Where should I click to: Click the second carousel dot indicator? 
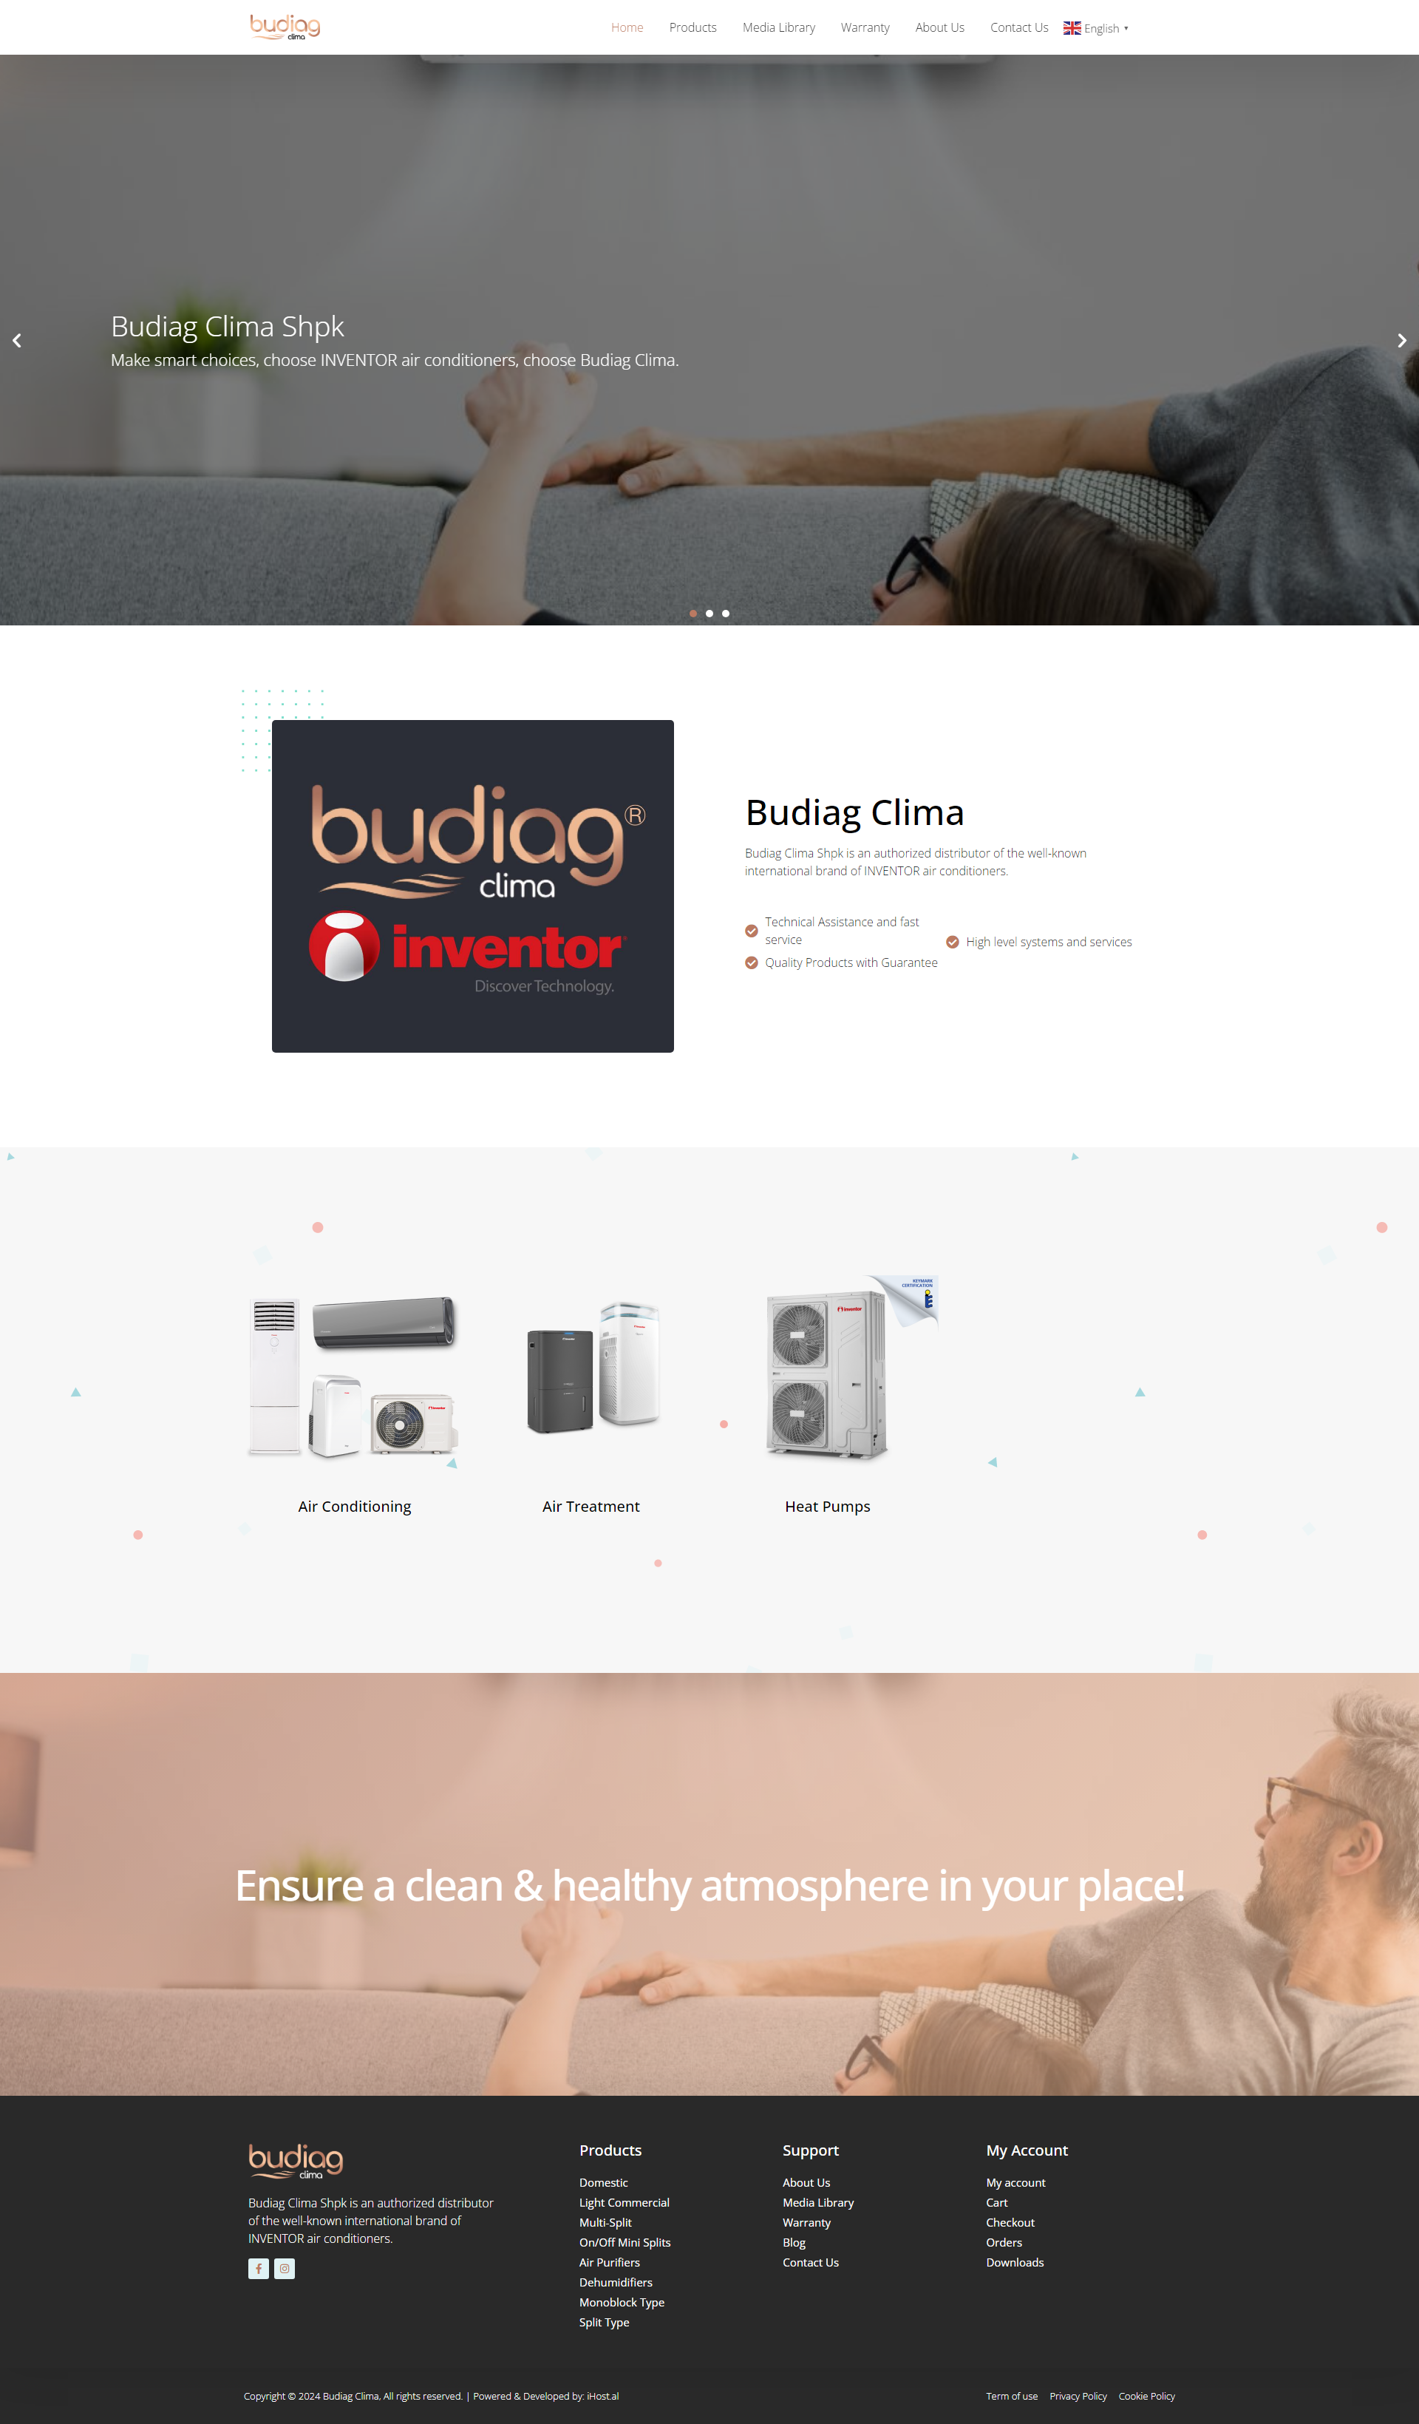click(x=711, y=613)
